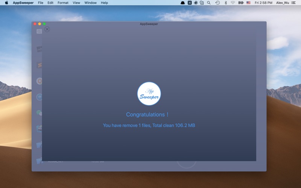The width and height of the screenshot is (301, 188).
Task: Click the AppSweeper window title
Action: [x=149, y=24]
